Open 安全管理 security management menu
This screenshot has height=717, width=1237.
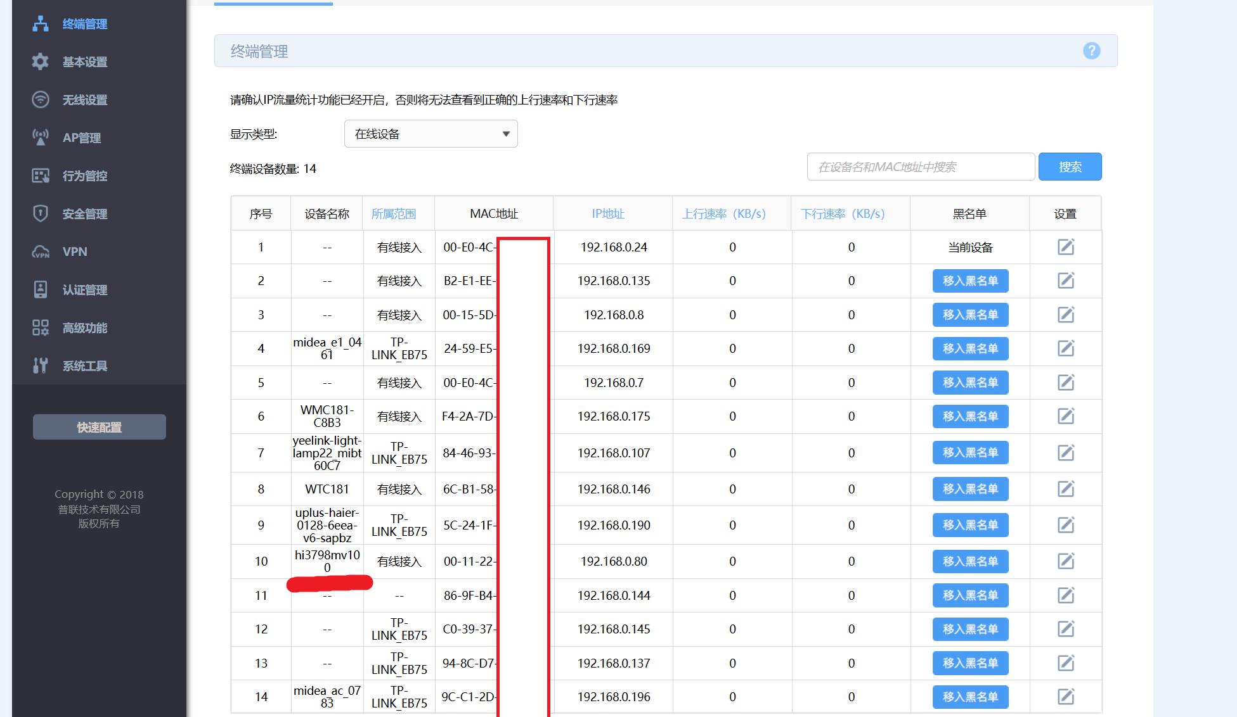point(84,214)
